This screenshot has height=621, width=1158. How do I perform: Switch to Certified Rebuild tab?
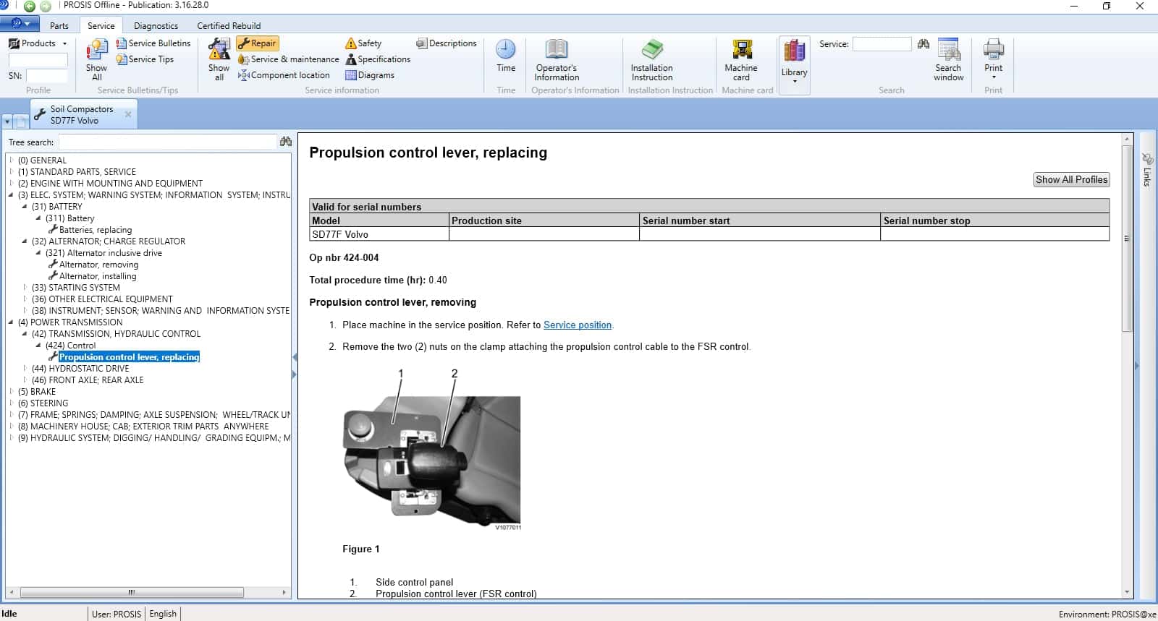pos(229,25)
